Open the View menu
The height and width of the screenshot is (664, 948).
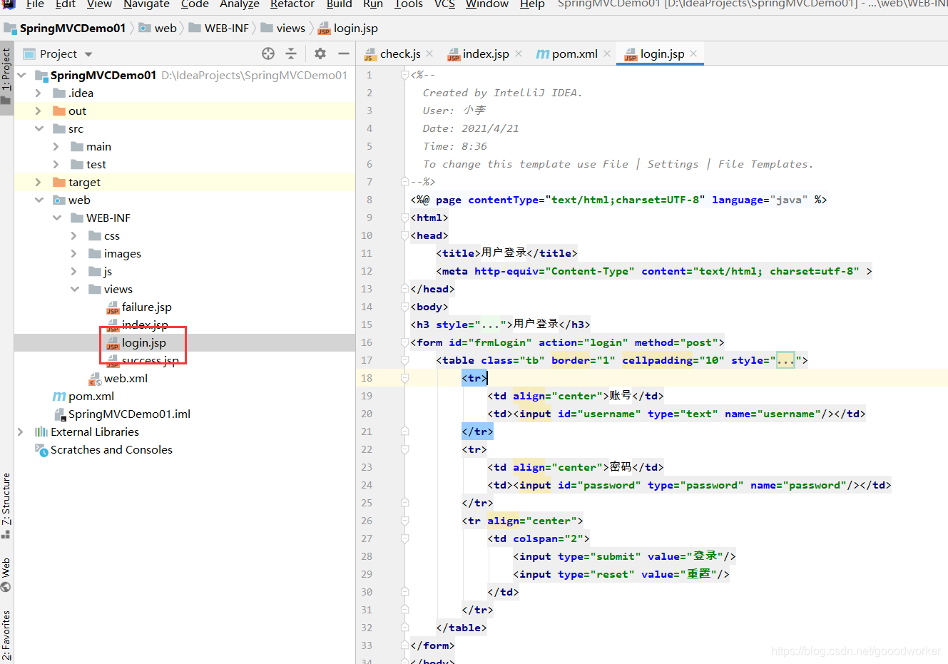(99, 4)
